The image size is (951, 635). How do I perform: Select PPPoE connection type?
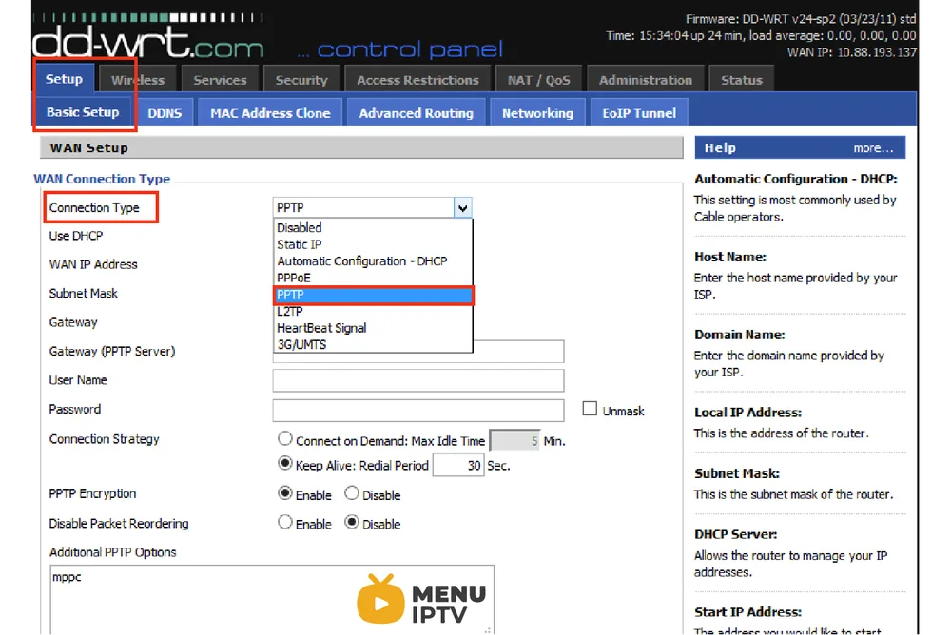tap(373, 278)
